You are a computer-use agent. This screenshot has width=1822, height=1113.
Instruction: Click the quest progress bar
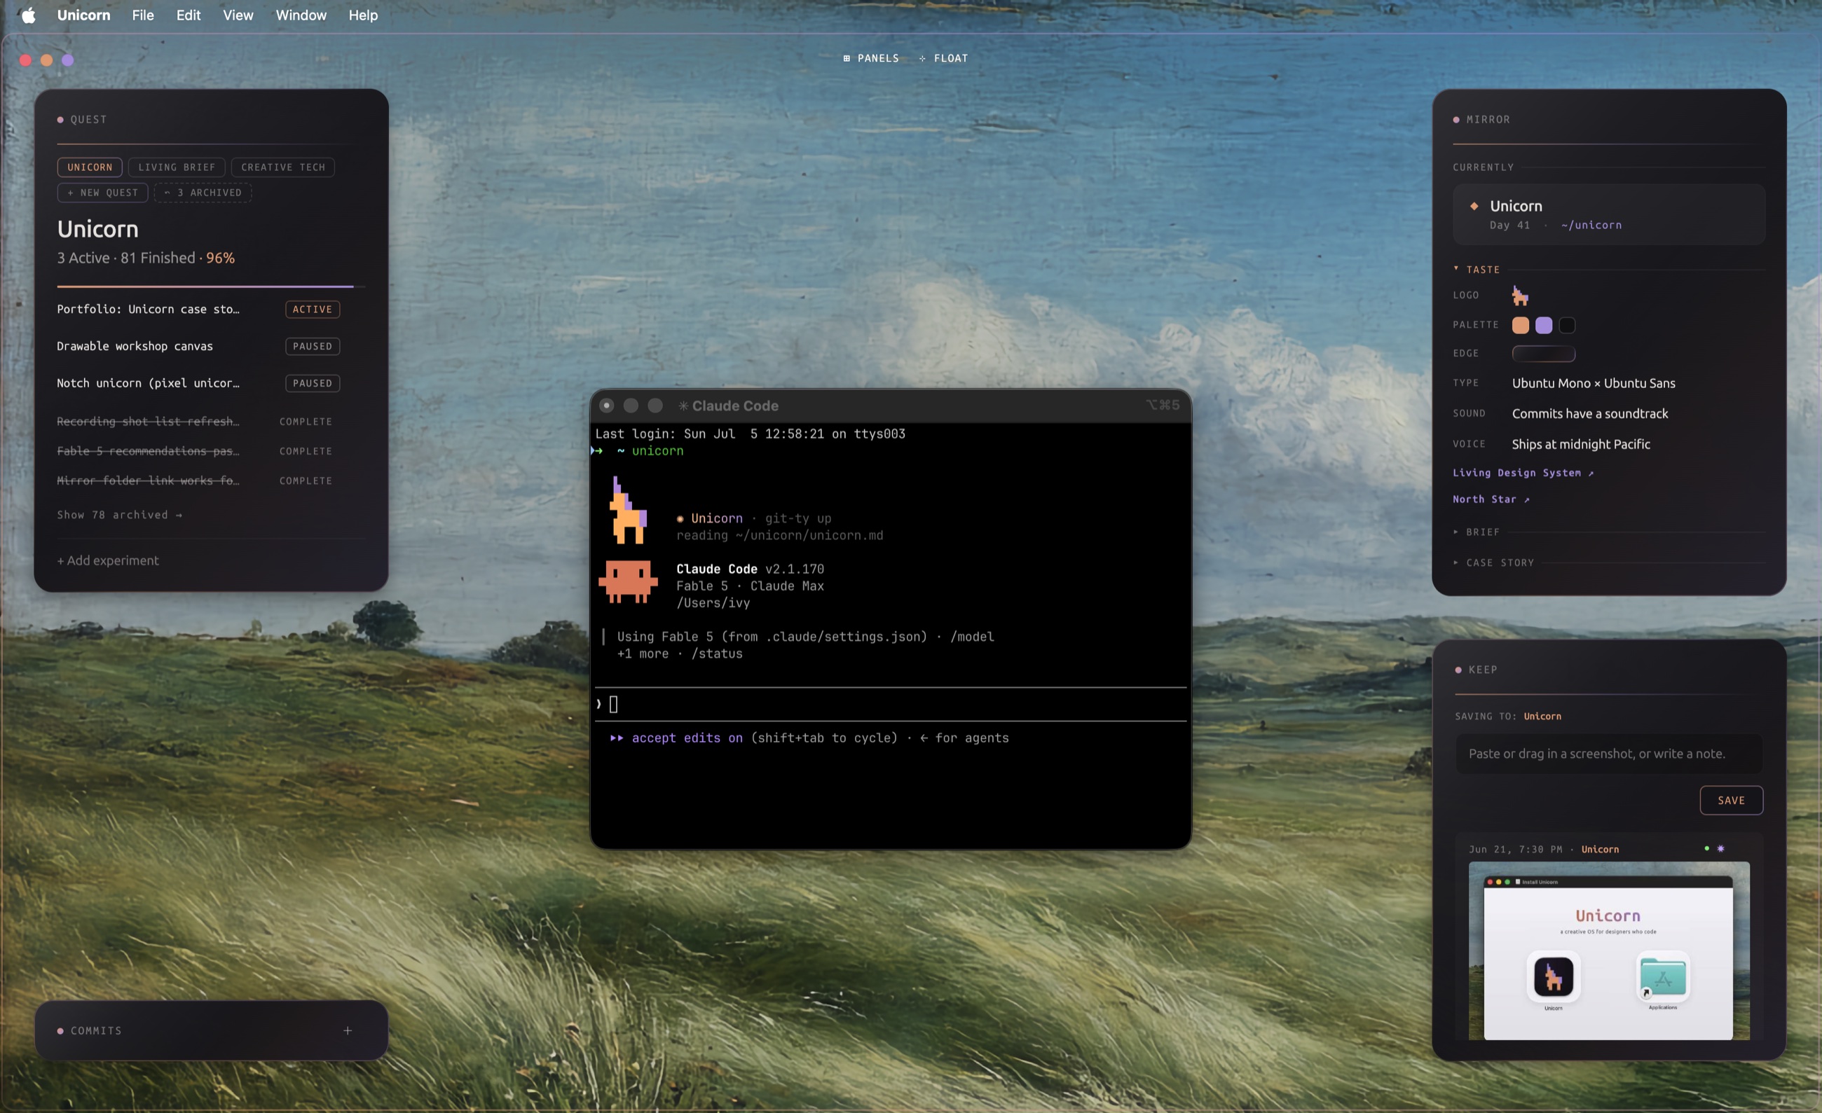(x=211, y=286)
